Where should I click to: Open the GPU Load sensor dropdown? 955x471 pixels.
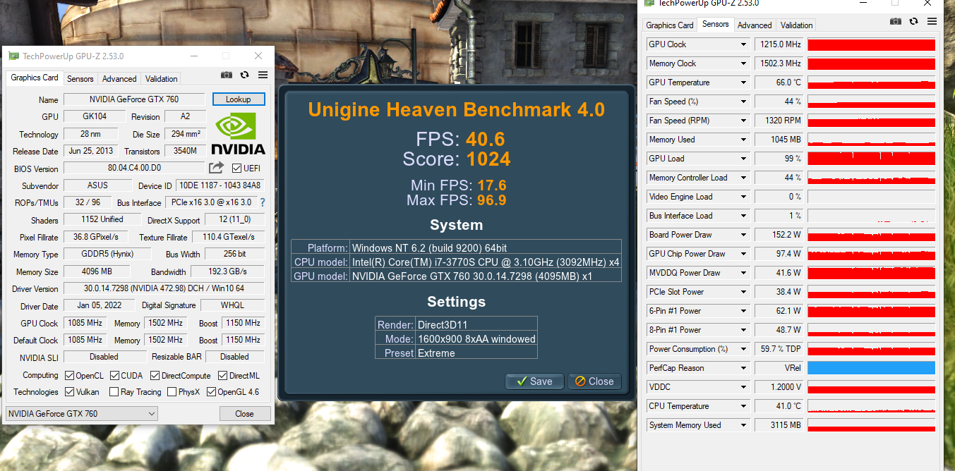743,159
